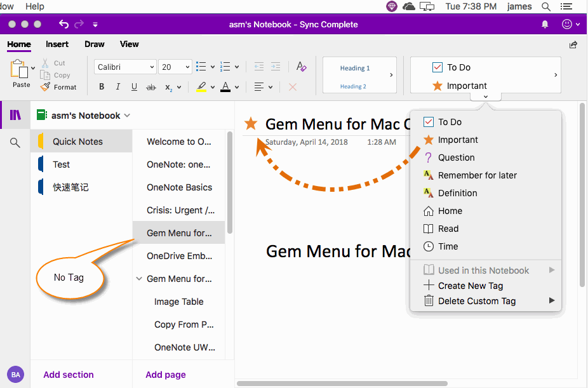Image resolution: width=588 pixels, height=388 pixels.
Task: Activate the Format painter brush
Action: 45,87
